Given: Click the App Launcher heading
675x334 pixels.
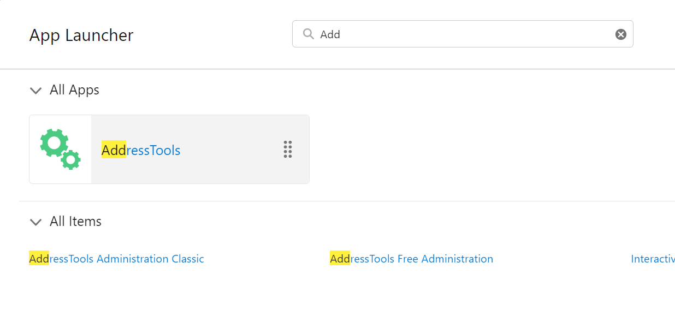Looking at the screenshot, I should pyautogui.click(x=81, y=35).
